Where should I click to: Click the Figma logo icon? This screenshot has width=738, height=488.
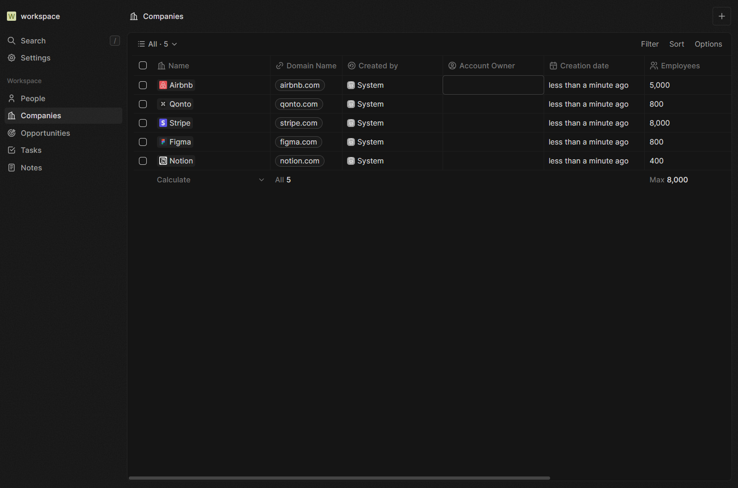coord(163,142)
